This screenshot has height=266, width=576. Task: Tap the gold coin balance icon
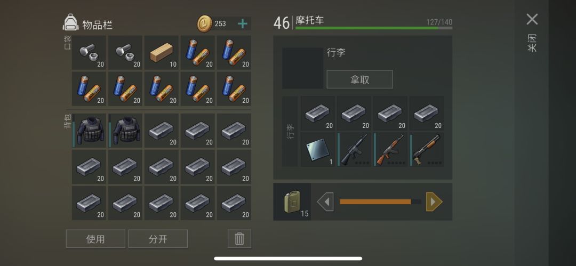[204, 24]
